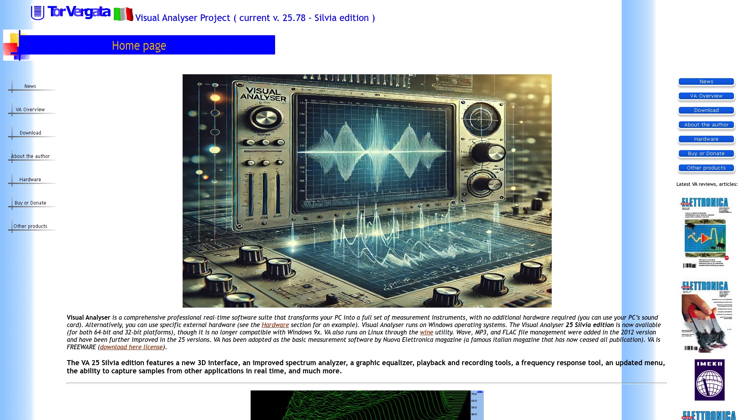This screenshot has height=420, width=746.
Task: Open the download here license link
Action: click(131, 347)
